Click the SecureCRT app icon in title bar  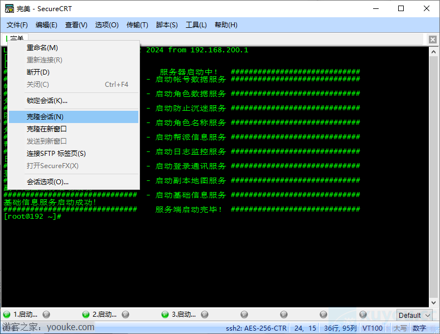click(9, 9)
